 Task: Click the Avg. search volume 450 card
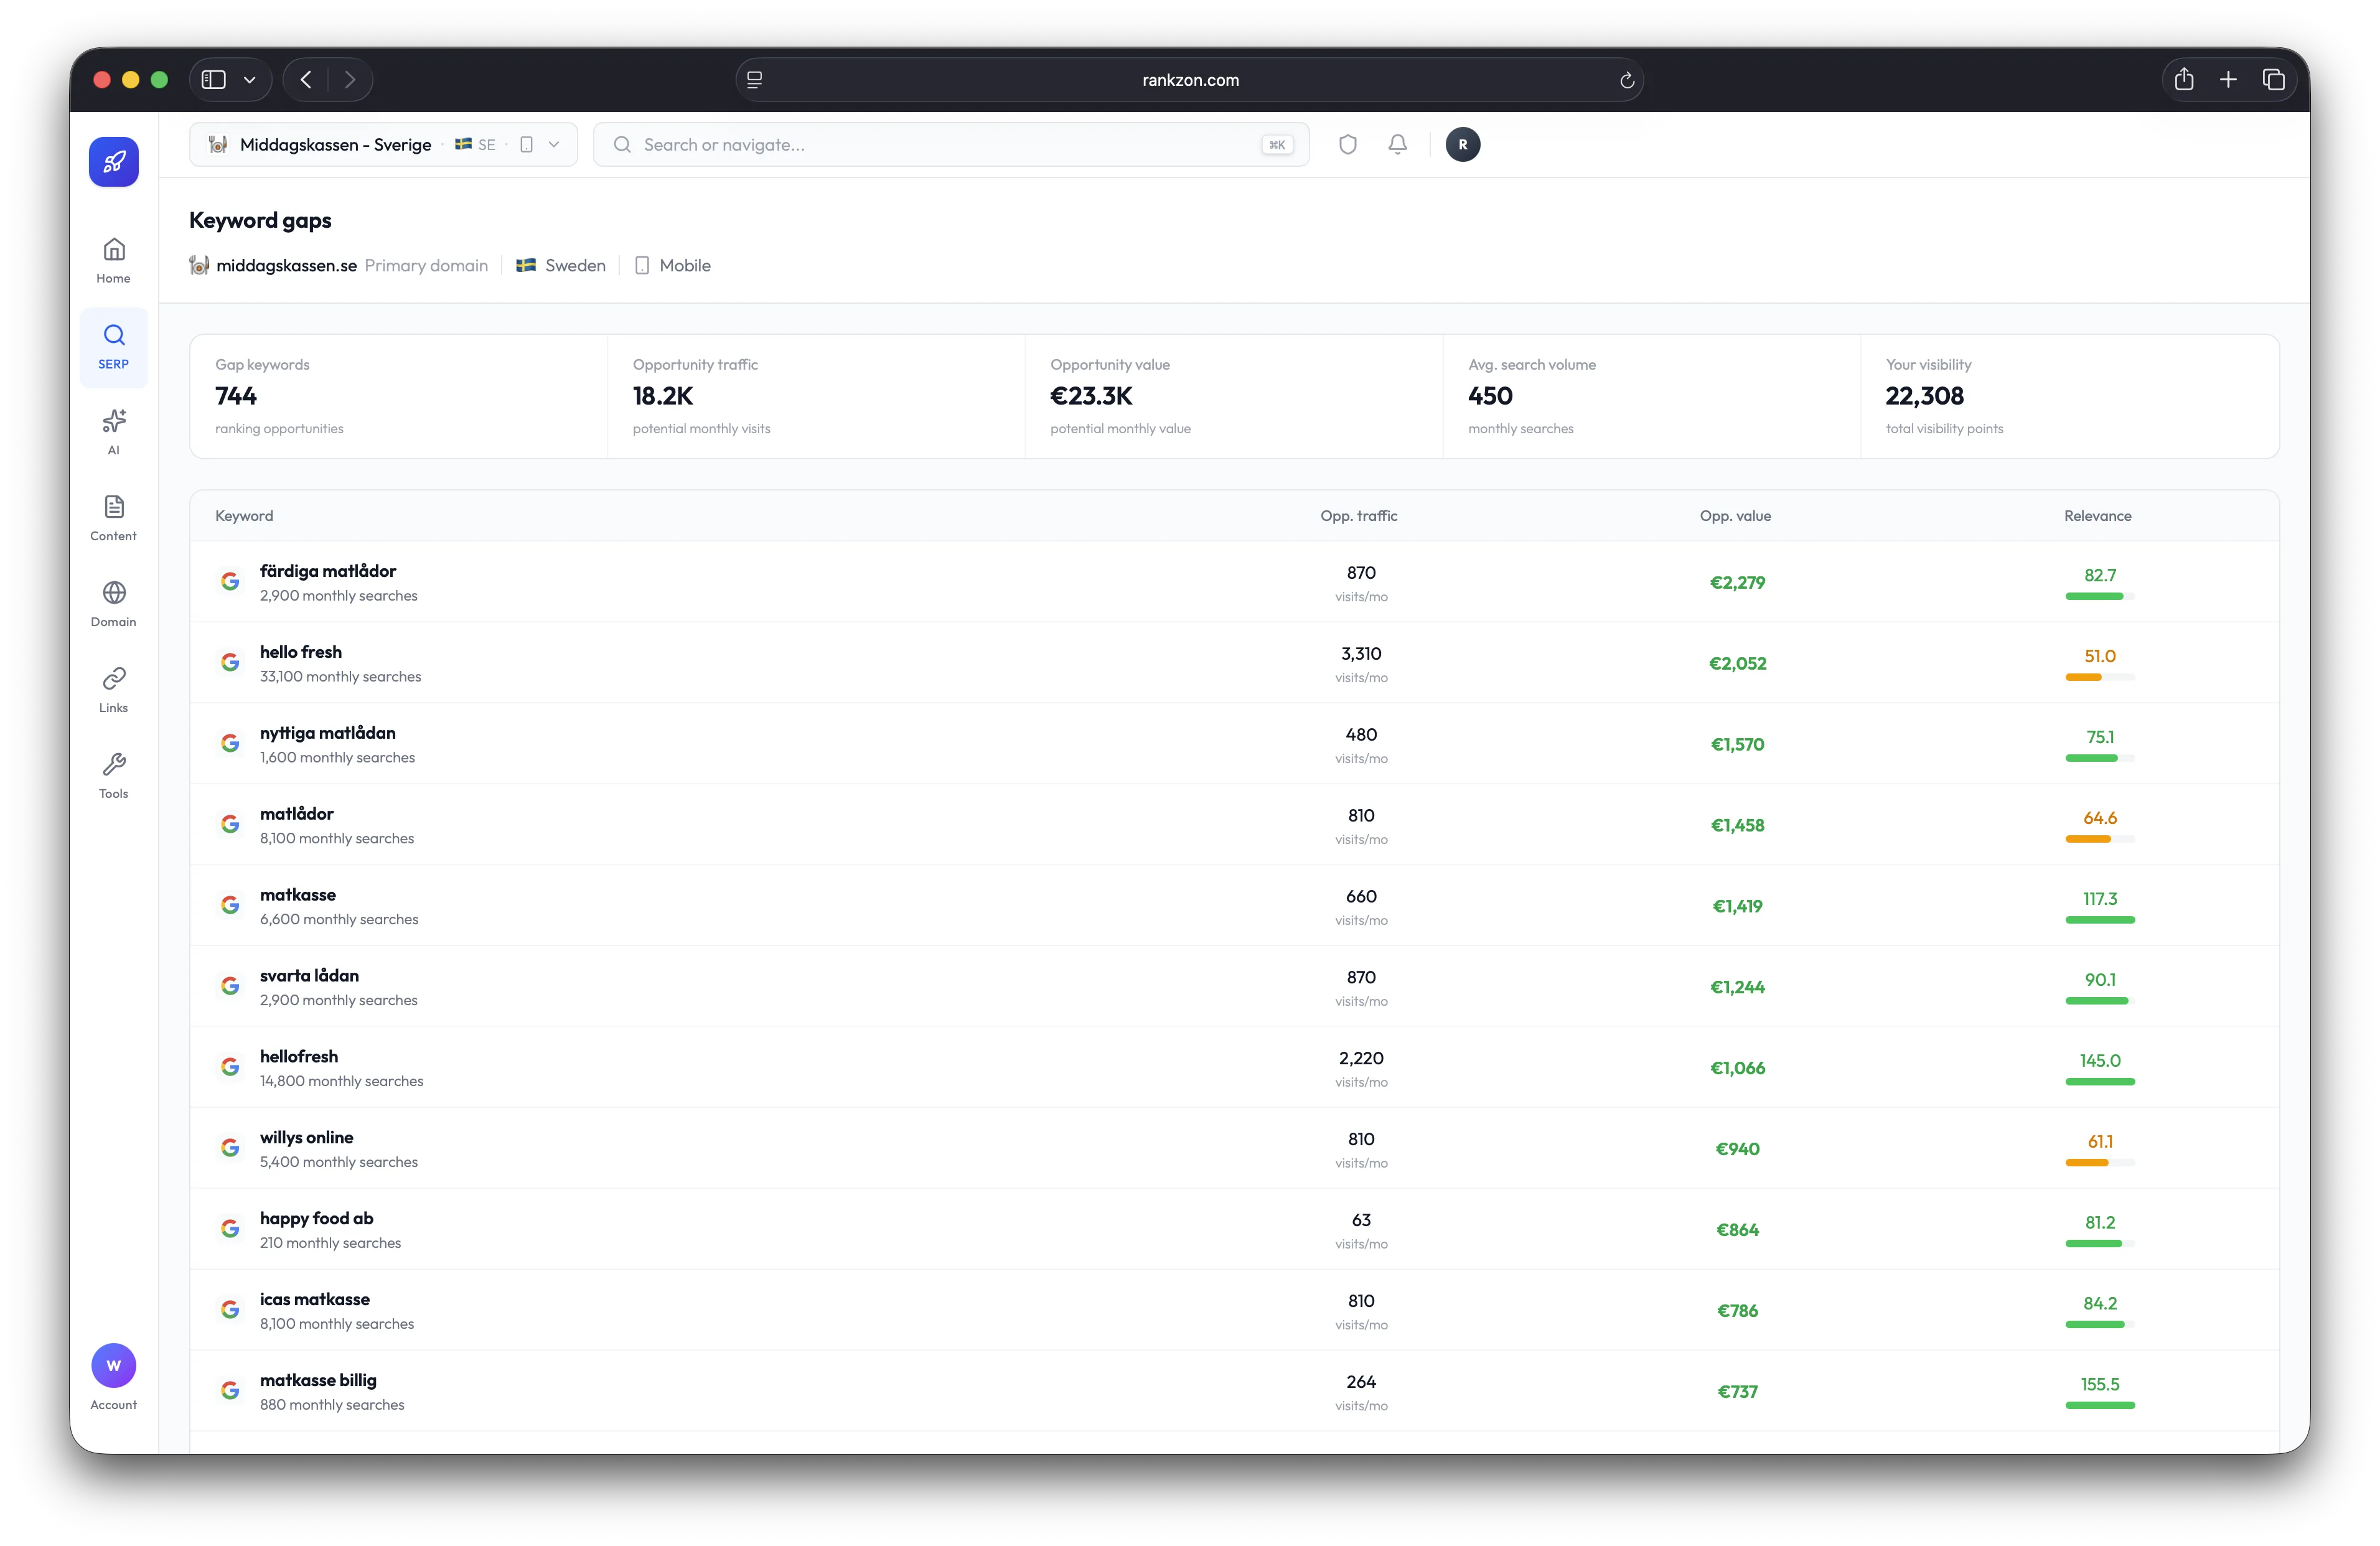click(x=1652, y=397)
